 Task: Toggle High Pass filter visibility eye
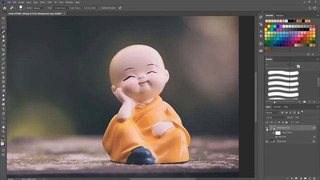[x=276, y=136]
